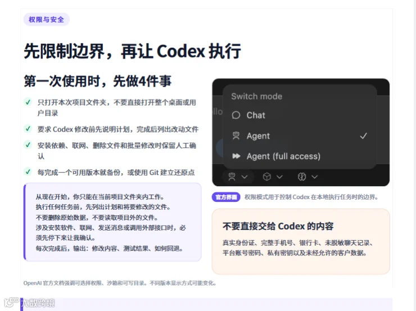Image resolution: width=416 pixels, height=311 pixels.
Task: Click the green check beside 要求 Codex 修改前
Action: (28, 129)
